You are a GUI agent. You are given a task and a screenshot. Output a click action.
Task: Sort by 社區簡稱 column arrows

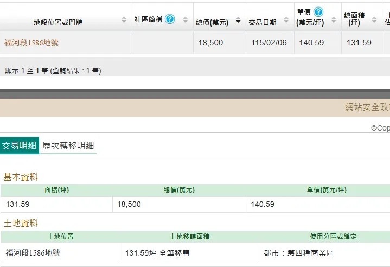186,19
